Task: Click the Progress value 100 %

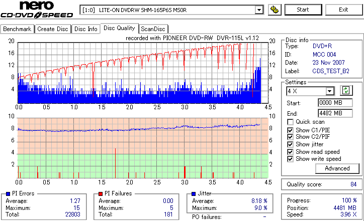Action: (349, 200)
